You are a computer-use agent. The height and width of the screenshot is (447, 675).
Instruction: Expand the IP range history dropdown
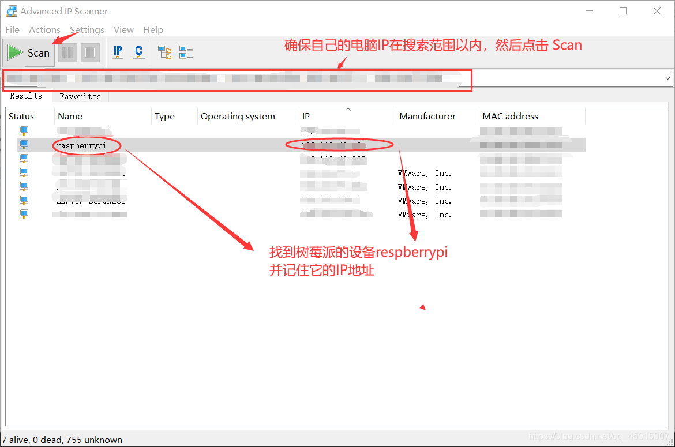667,78
